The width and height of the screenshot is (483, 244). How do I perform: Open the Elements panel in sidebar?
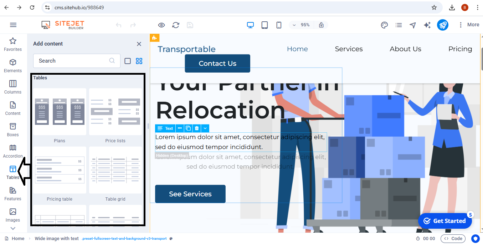[x=13, y=66]
